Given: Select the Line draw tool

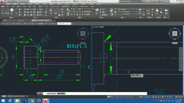Looking at the screenshot, I should click(x=3, y=11).
